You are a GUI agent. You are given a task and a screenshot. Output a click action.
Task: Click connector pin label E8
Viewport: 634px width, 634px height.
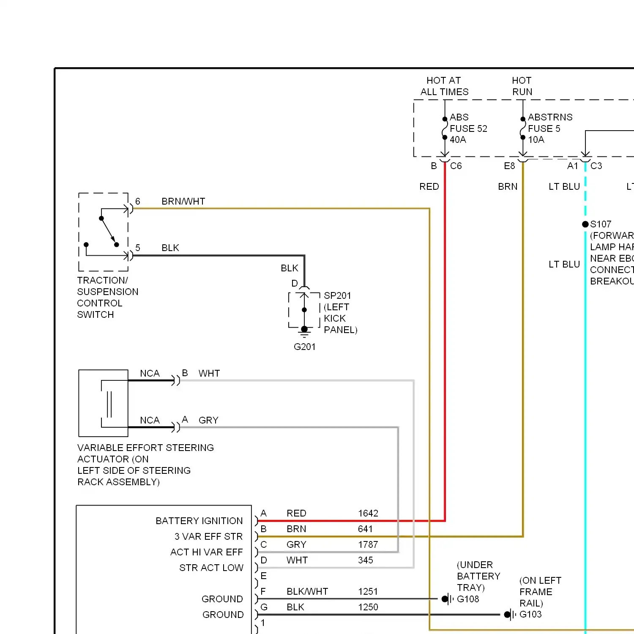coord(509,166)
